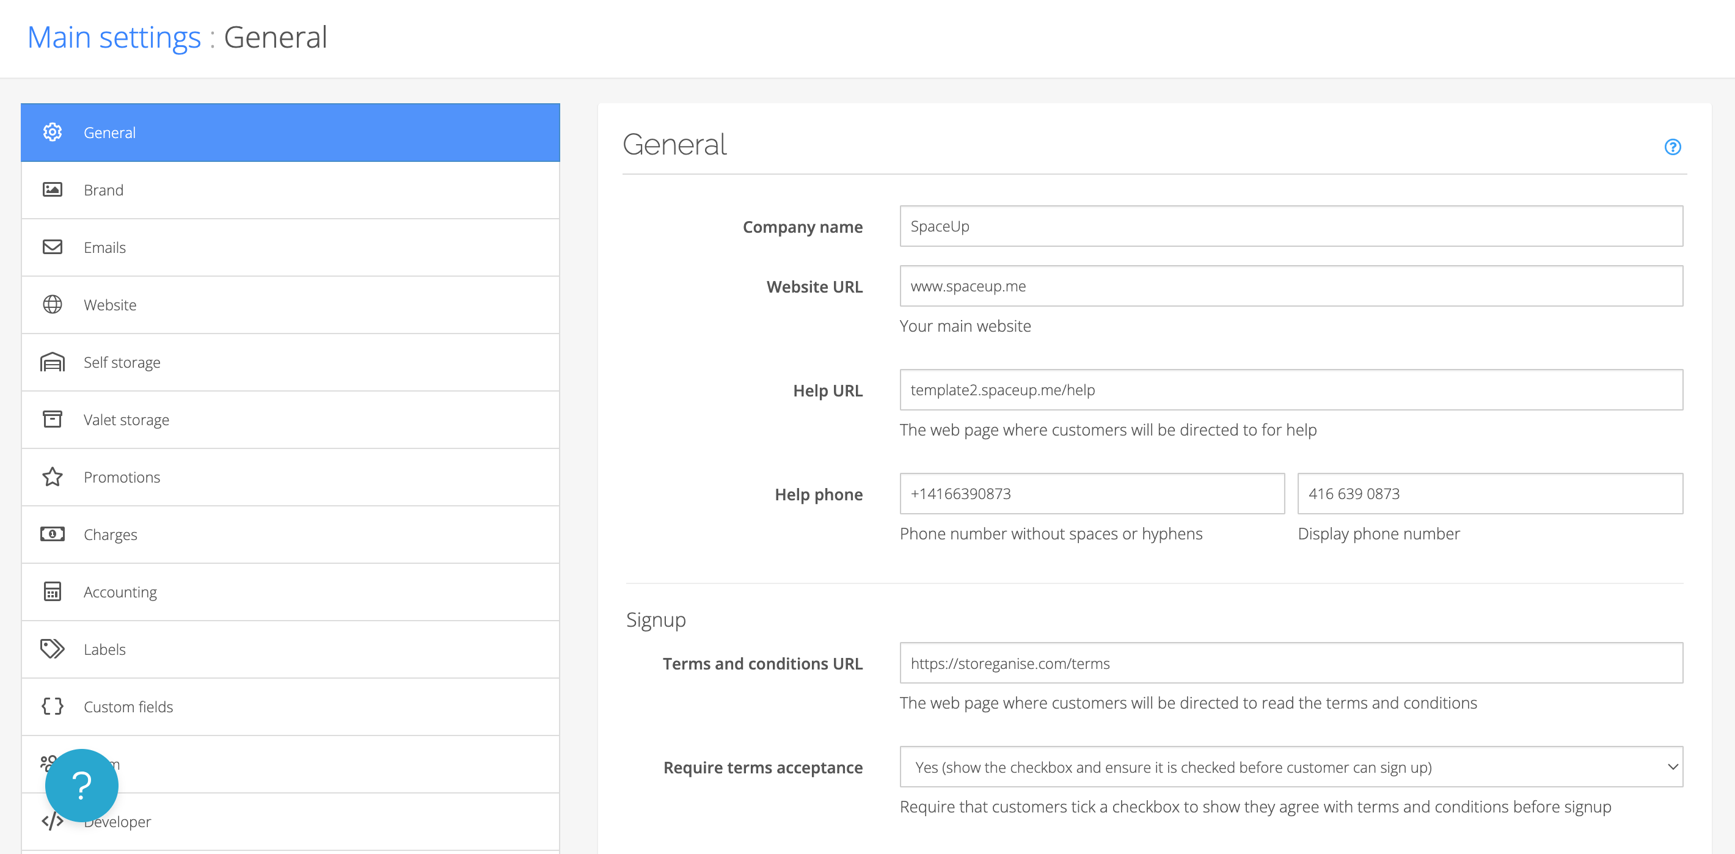This screenshot has height=854, width=1735.
Task: Open the help icon in General header
Action: click(1672, 147)
